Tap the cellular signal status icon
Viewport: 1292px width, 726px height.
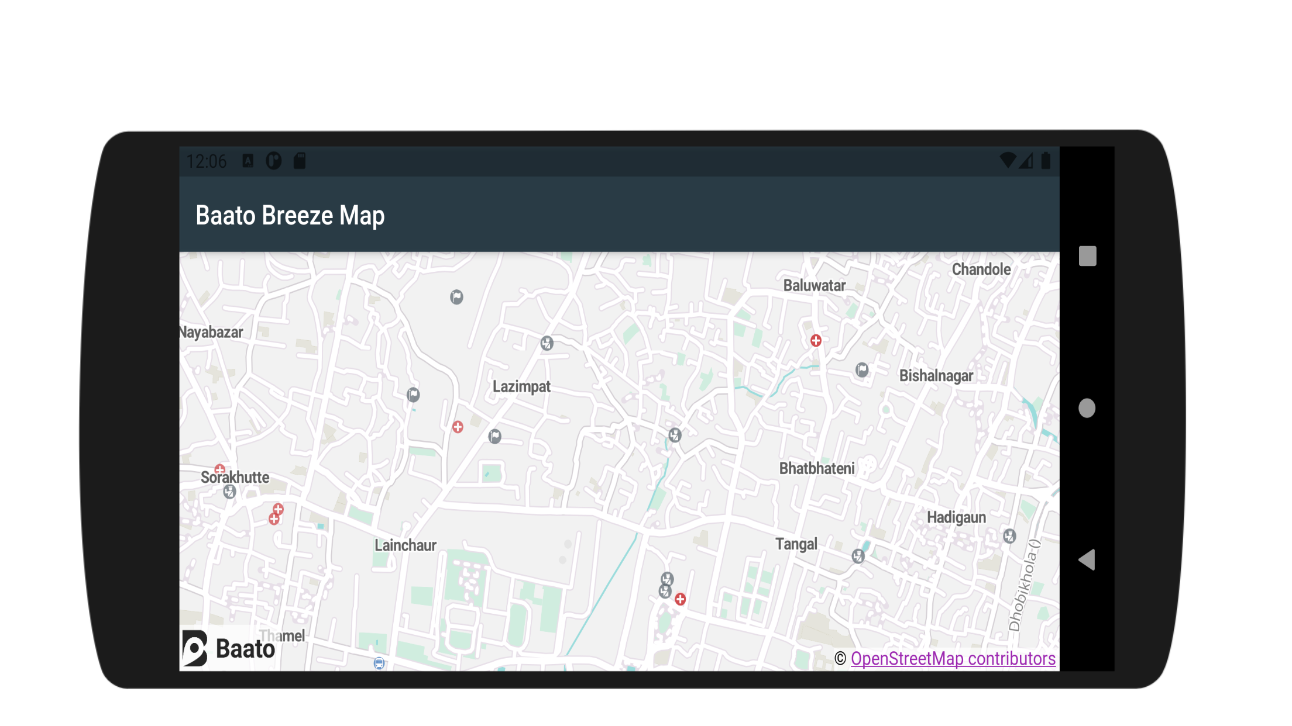[1026, 161]
